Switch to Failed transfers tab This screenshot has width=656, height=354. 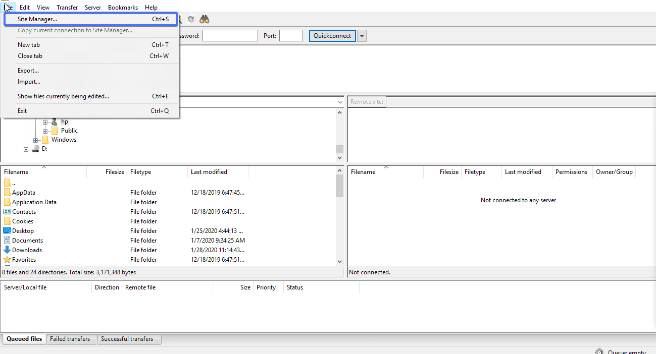click(x=70, y=339)
